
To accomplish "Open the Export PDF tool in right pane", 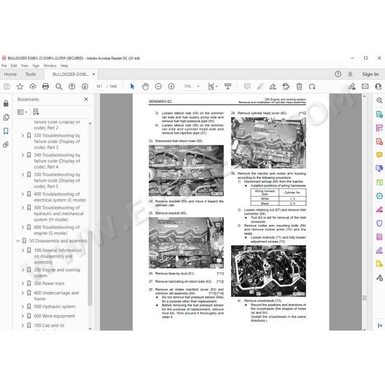I will (380, 114).
